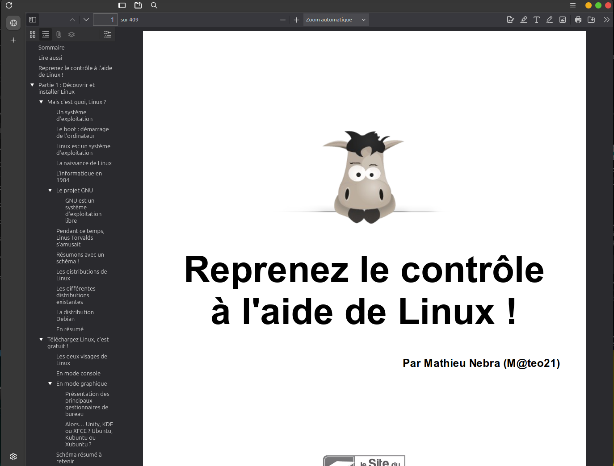
Task: Go to 'GNU est un système d'exploitation libre'
Action: 83,211
